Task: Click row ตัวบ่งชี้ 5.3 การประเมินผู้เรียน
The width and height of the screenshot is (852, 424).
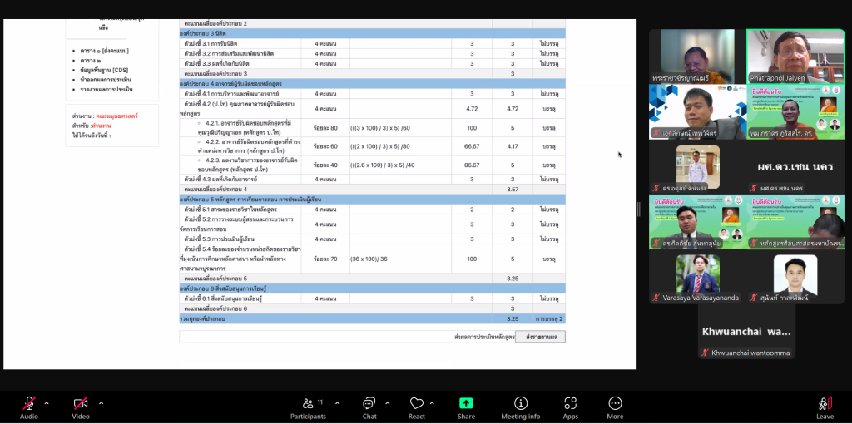Action: pyautogui.click(x=372, y=239)
